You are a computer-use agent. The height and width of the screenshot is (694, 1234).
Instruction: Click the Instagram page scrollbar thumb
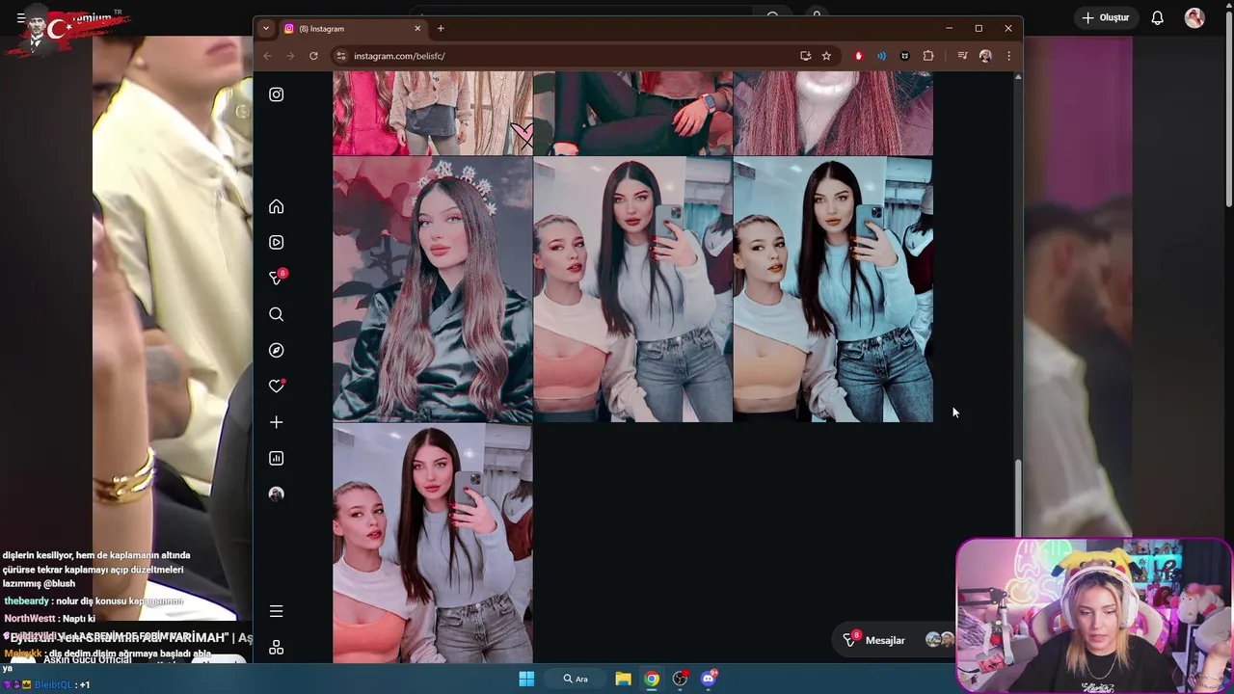point(1018,496)
